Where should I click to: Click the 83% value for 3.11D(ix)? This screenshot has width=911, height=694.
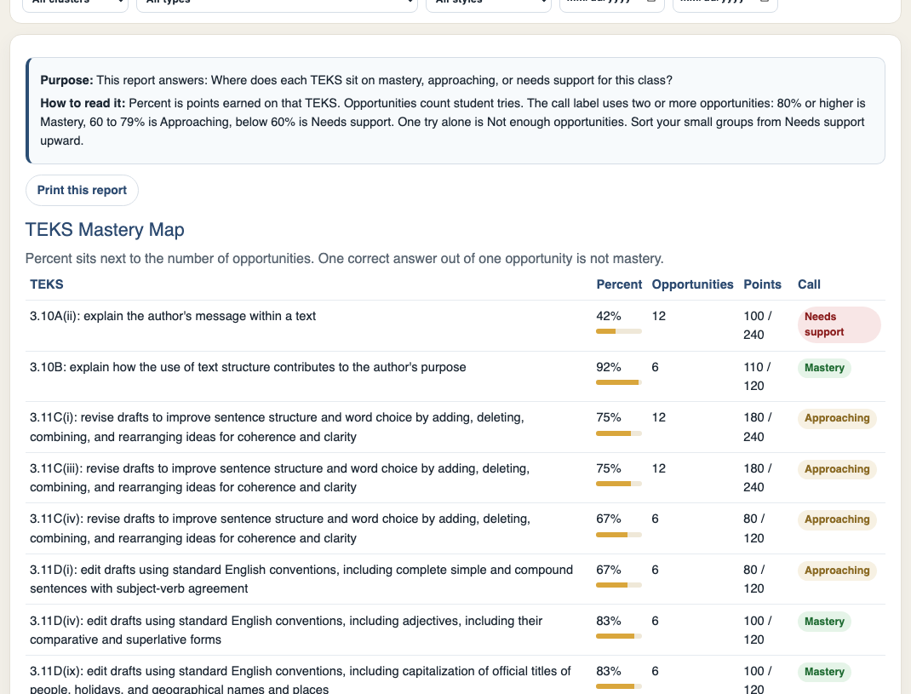(608, 671)
